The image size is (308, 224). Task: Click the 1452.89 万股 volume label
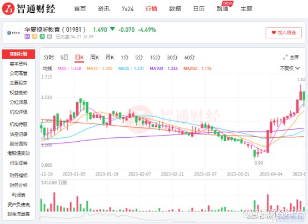[x=54, y=182]
